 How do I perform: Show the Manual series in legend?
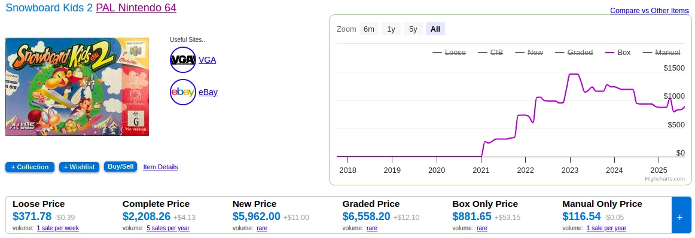pyautogui.click(x=662, y=52)
